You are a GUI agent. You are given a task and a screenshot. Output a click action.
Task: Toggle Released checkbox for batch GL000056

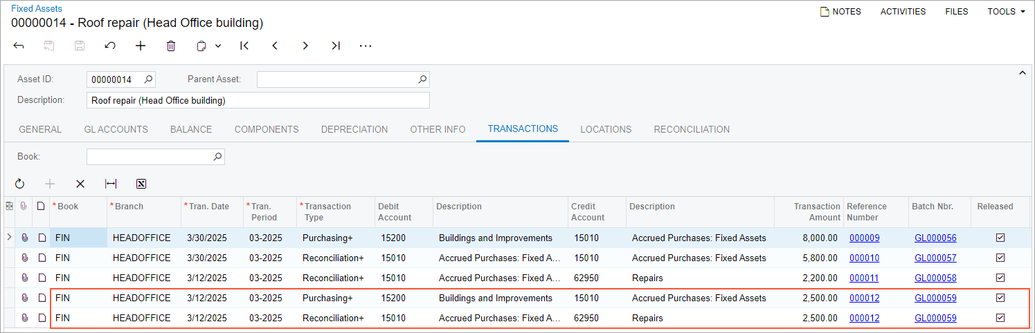point(1000,238)
